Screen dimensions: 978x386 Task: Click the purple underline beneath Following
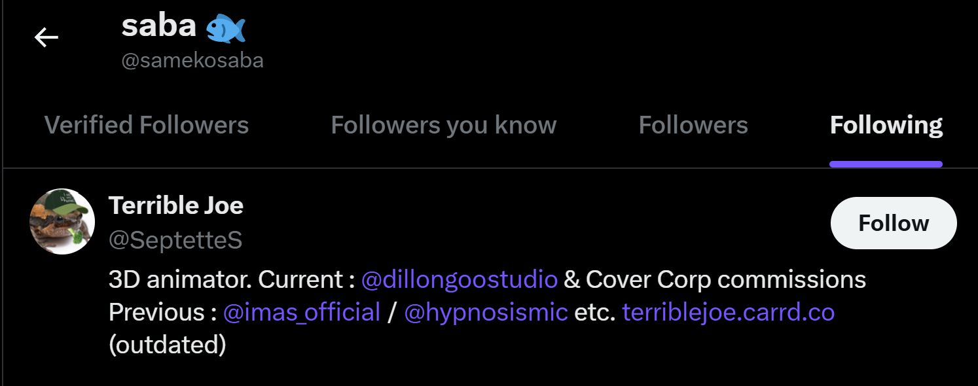[x=886, y=164]
